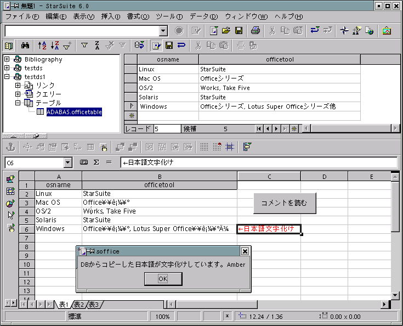Image resolution: width=403 pixels, height=326 pixels.
Task: Click the New document icon
Action: 214,31
